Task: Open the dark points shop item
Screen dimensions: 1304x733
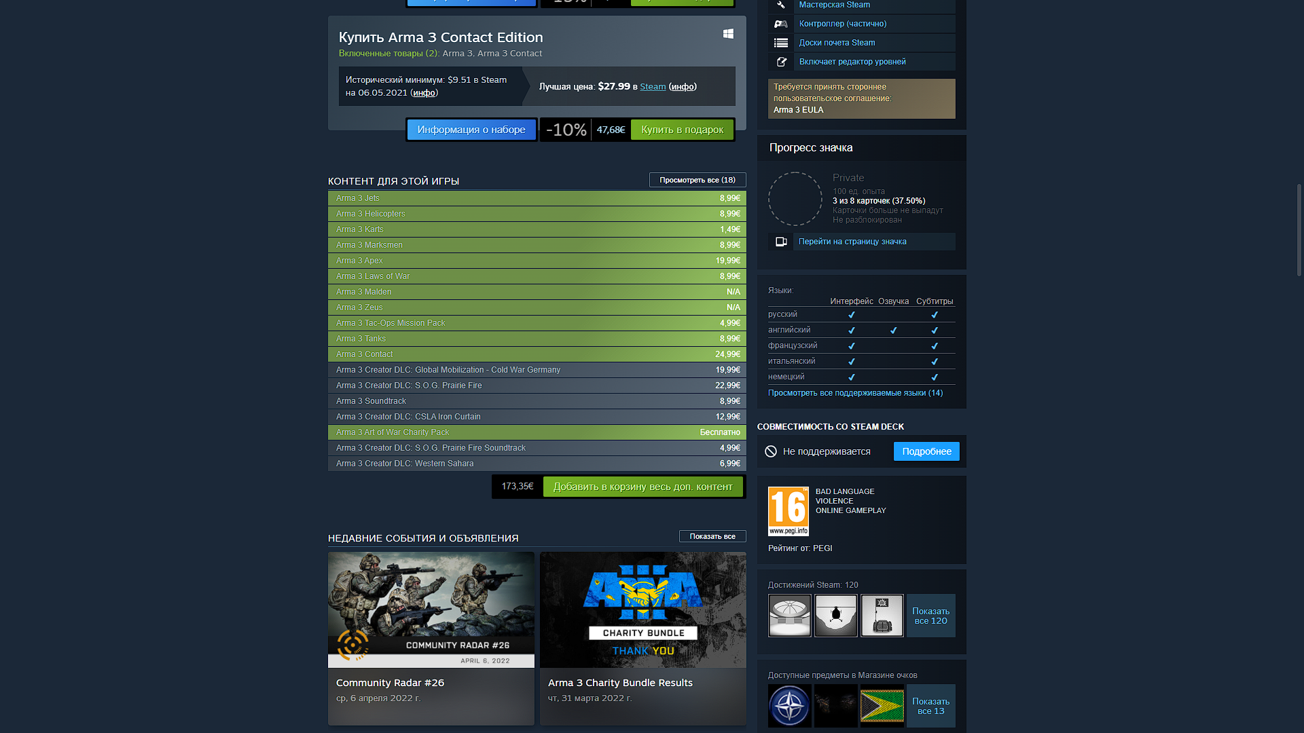Action: (x=835, y=706)
